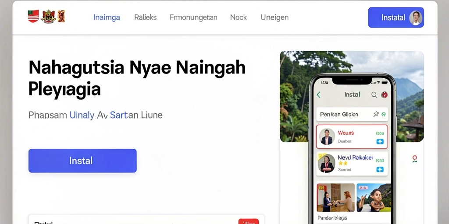Viewport: 449px width, 224px height.
Task: Open the Ralieks nav tab
Action: [x=146, y=17]
